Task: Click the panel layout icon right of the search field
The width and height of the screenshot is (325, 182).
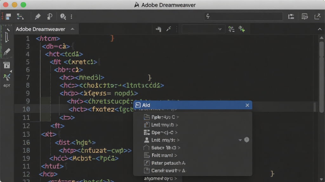Action: coord(291,16)
